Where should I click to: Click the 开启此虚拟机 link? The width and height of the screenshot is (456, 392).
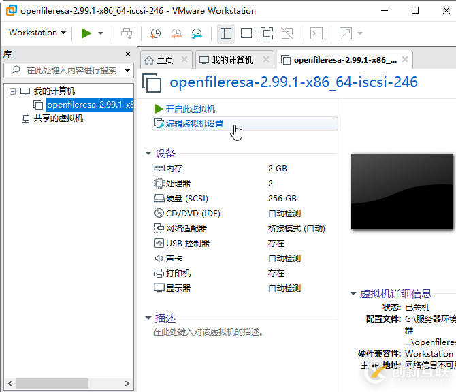pos(190,109)
